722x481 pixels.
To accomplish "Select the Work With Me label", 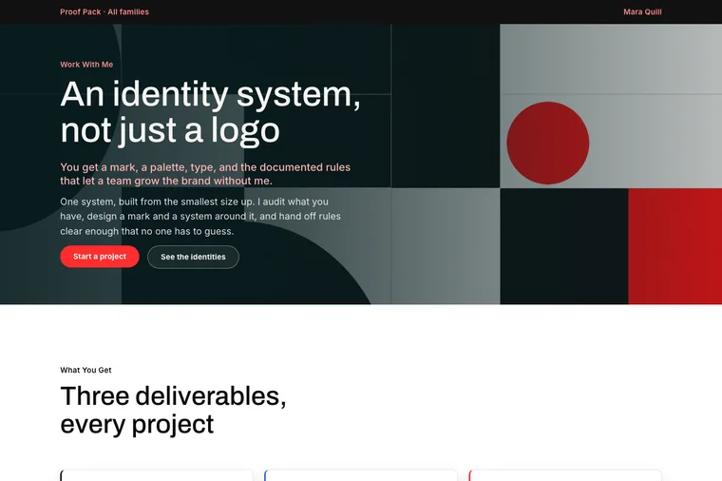I will tap(86, 65).
